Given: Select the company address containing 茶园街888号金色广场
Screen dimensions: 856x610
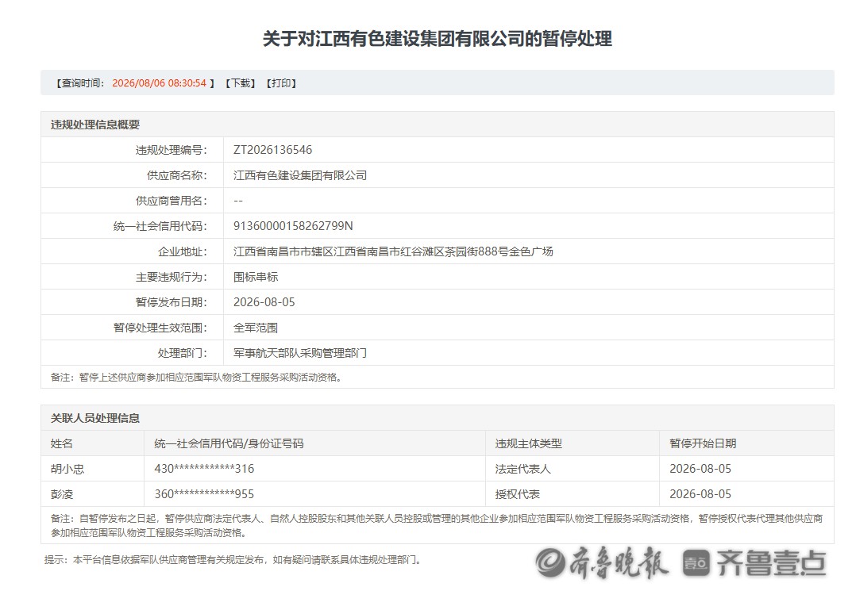Looking at the screenshot, I should pos(393,251).
